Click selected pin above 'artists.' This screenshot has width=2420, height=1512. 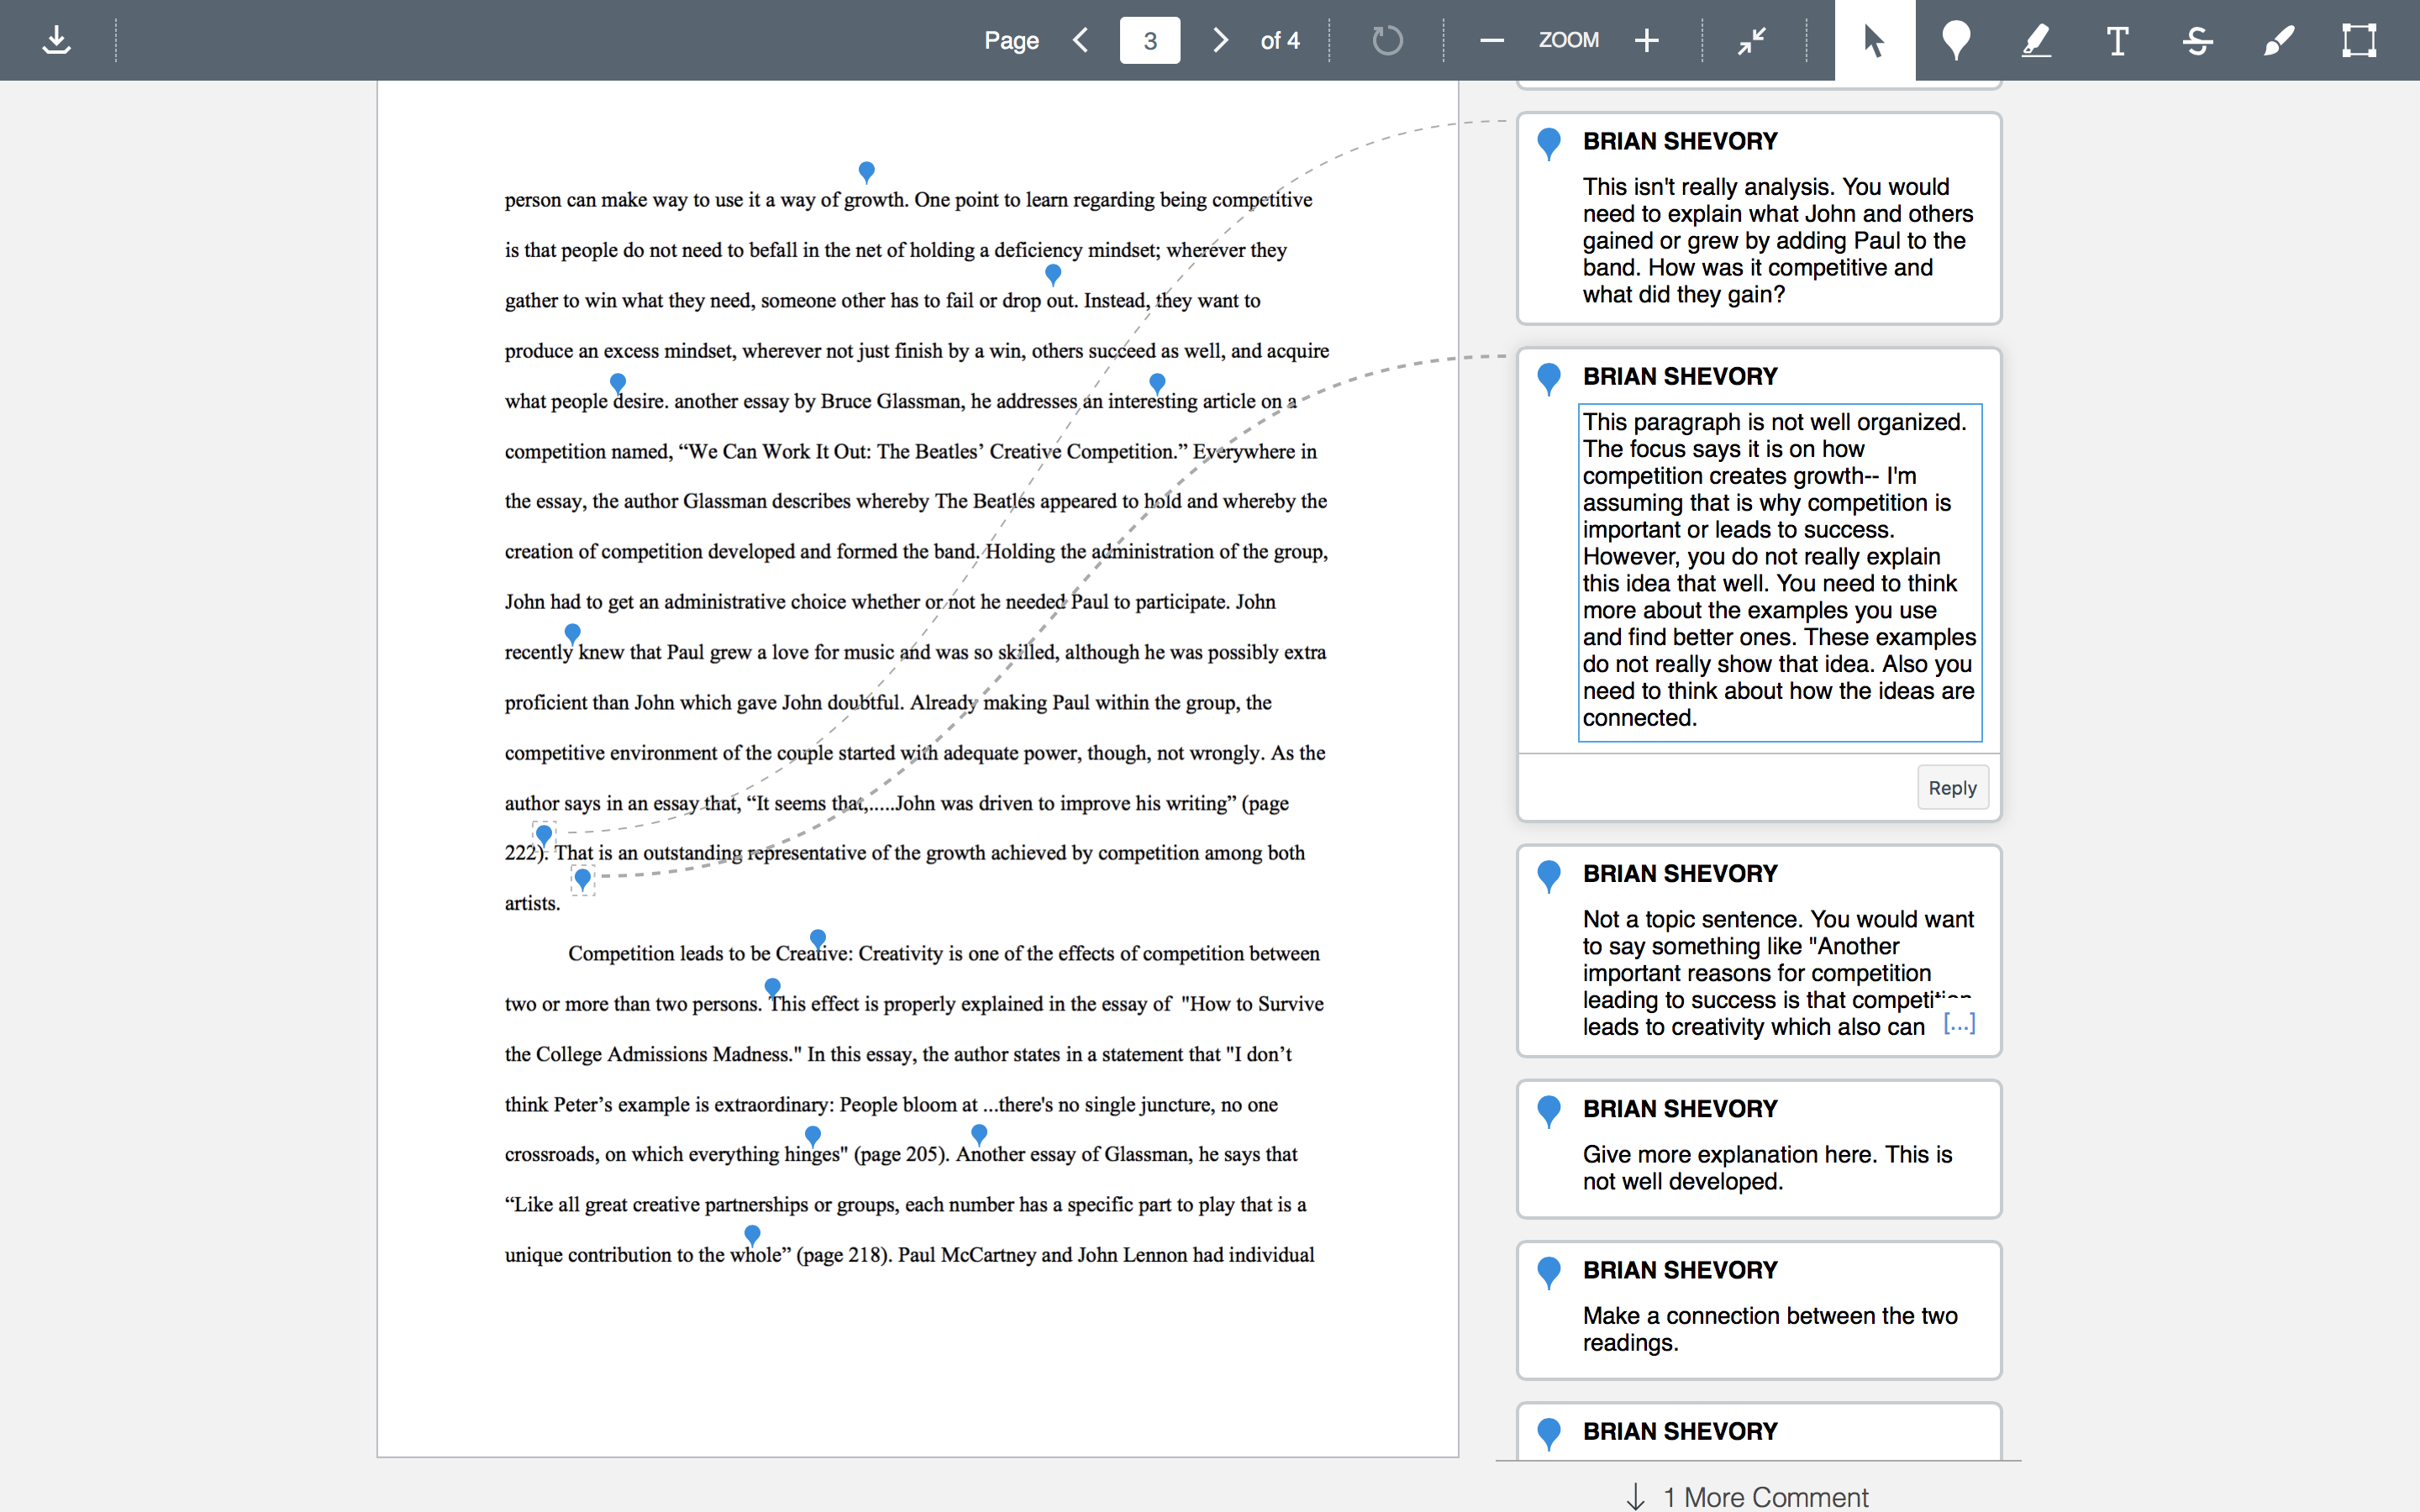582,880
